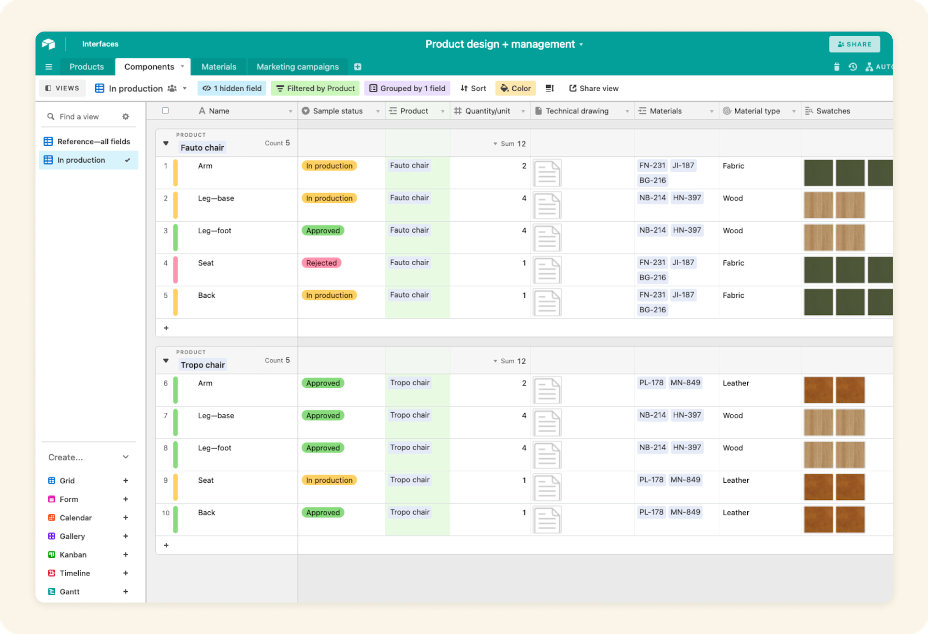The width and height of the screenshot is (928, 634).
Task: Switch to the Materials tab
Action: pos(219,67)
